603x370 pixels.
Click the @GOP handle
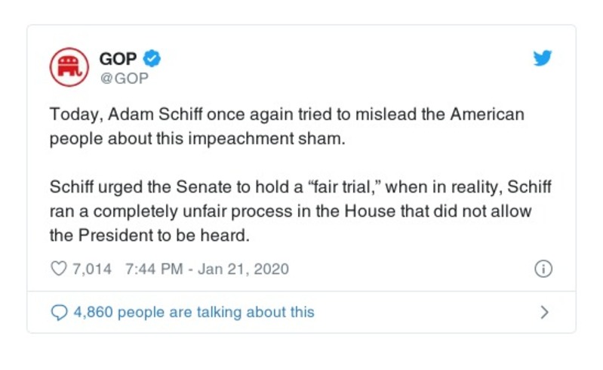[x=124, y=77]
